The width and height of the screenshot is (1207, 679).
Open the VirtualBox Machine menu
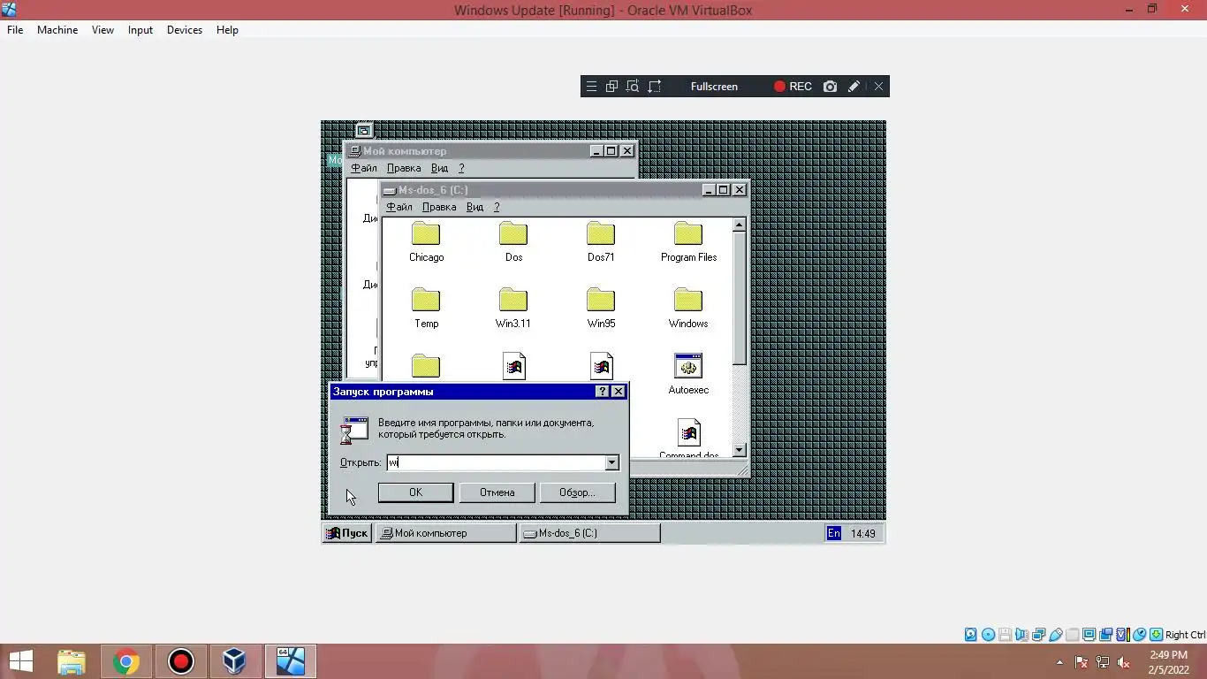point(57,30)
